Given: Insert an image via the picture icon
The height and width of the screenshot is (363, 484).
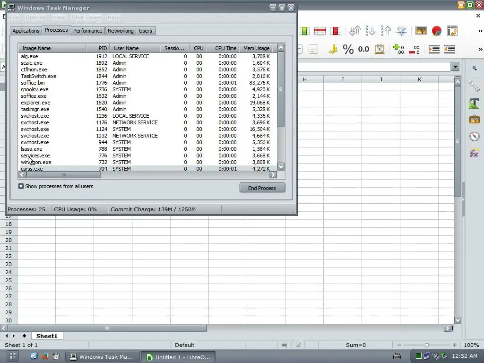Looking at the screenshot, I should [x=421, y=31].
